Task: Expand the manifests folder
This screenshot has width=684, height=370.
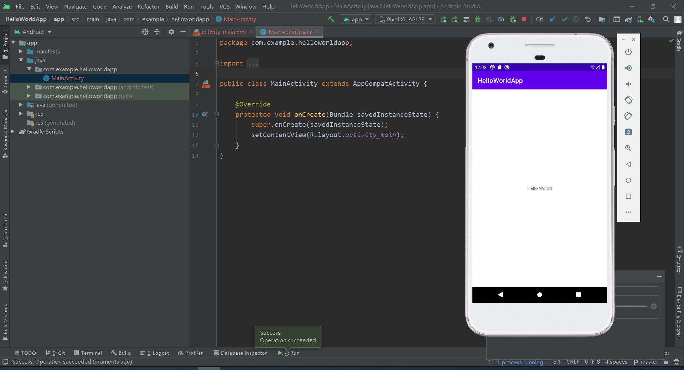Action: click(21, 51)
